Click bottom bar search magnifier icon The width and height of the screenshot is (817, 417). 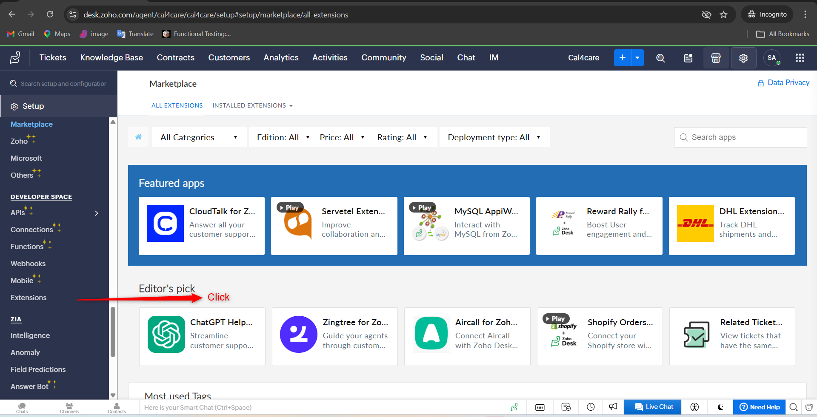[793, 407]
